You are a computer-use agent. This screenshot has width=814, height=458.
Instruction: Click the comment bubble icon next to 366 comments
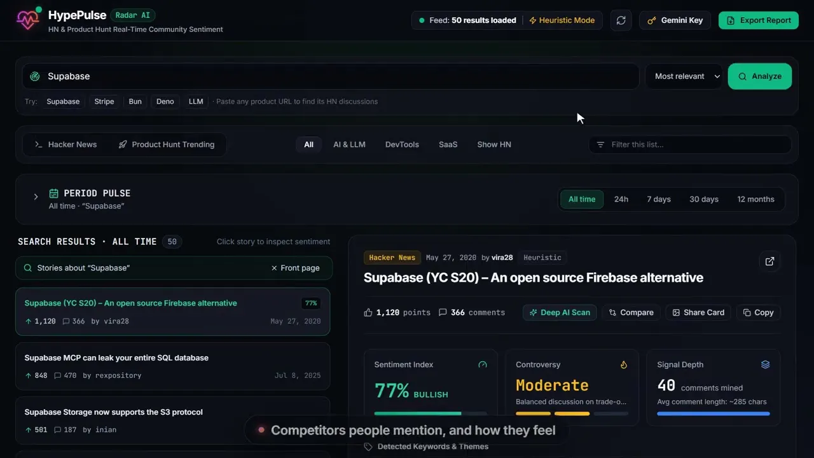(443, 312)
